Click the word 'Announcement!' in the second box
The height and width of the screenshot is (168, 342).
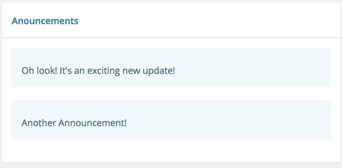tap(92, 123)
